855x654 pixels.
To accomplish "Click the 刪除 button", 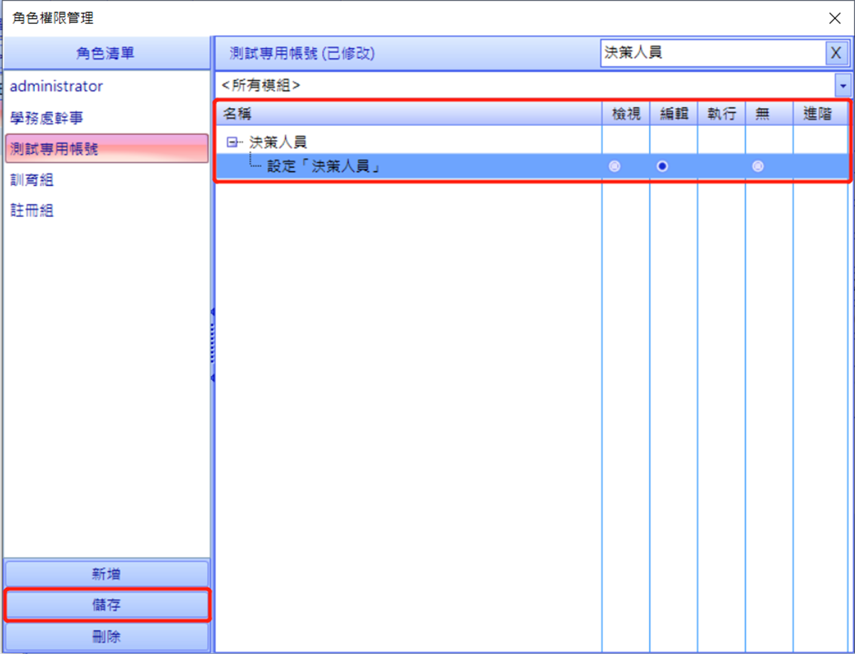I will [x=106, y=636].
